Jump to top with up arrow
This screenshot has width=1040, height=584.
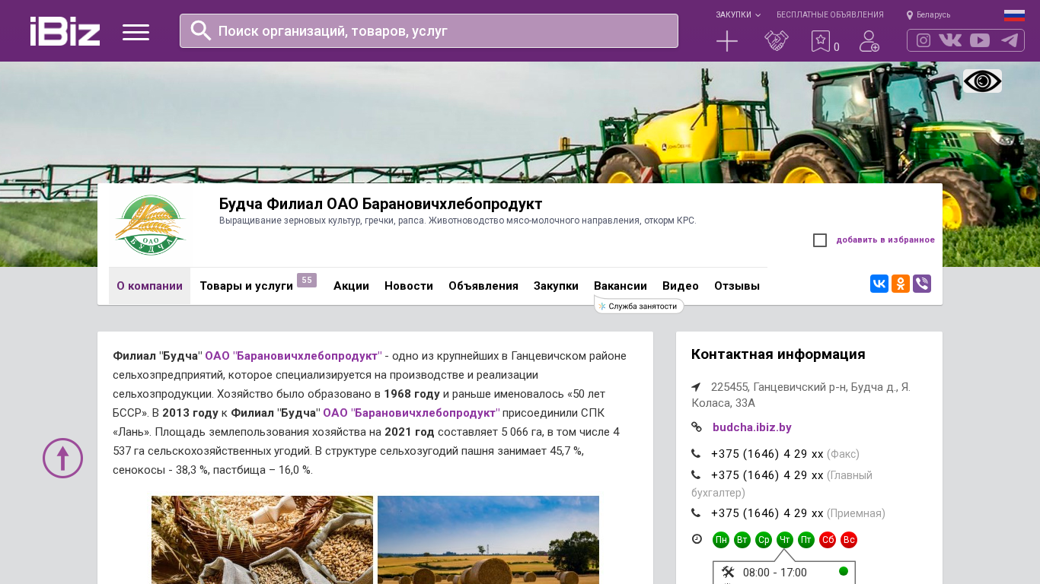tap(62, 458)
